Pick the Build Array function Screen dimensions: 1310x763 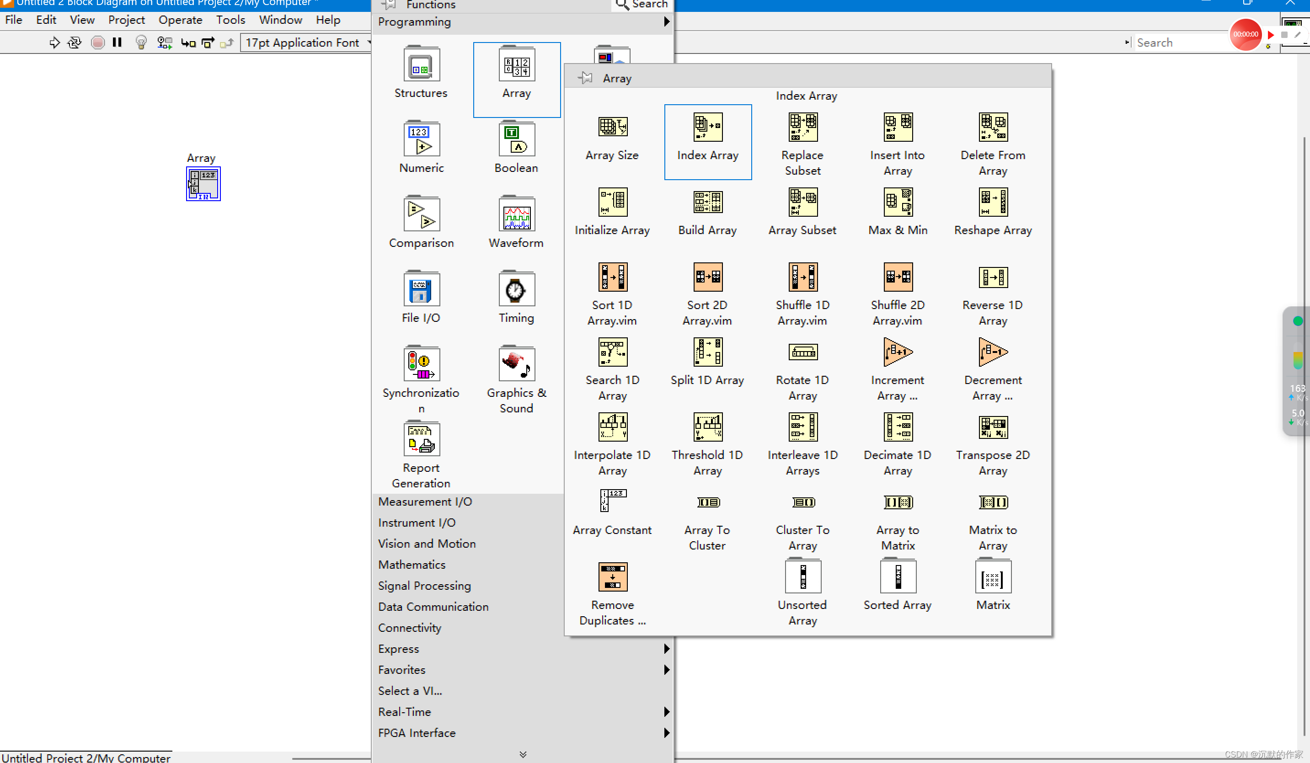[x=707, y=202]
